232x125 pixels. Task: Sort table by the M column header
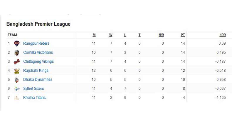click(x=94, y=35)
